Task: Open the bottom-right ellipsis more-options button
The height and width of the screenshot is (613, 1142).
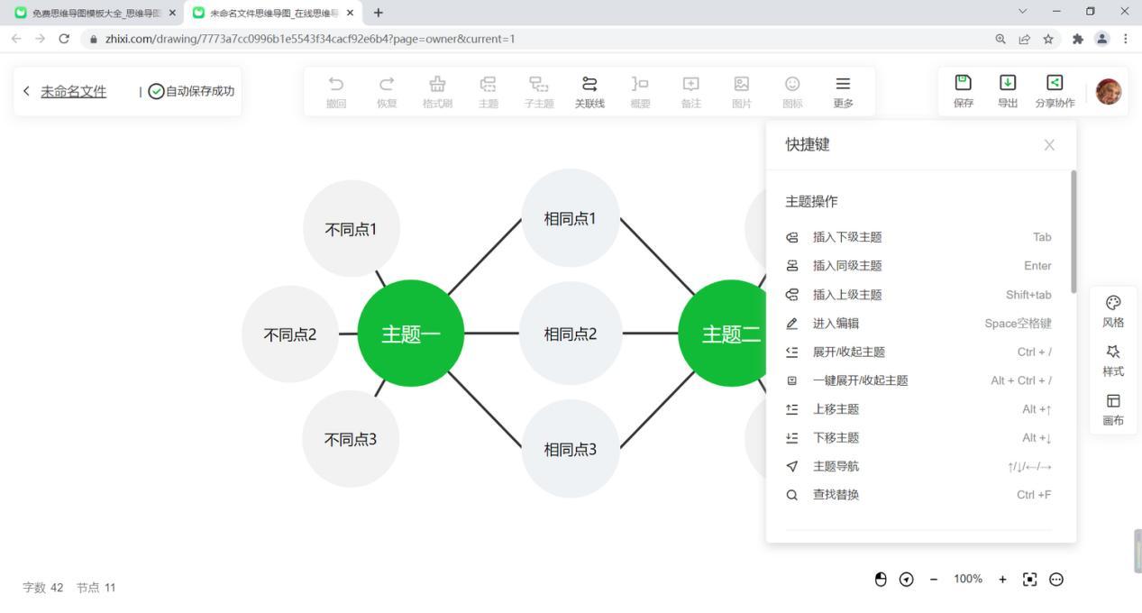Action: 1056,580
